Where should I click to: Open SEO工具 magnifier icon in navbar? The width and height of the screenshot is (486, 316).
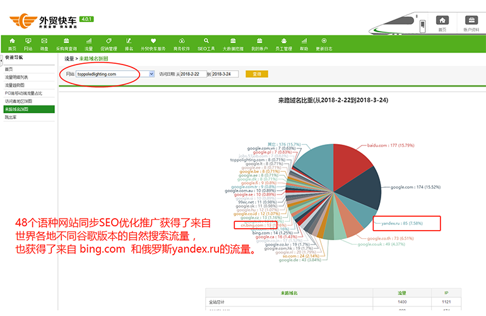point(206,40)
